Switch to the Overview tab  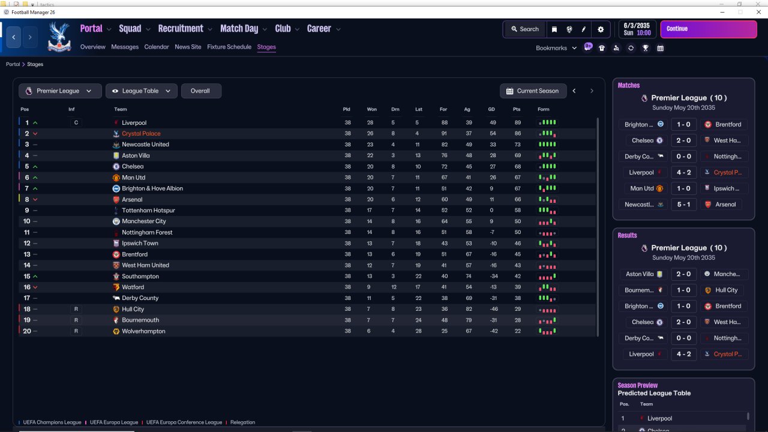point(93,47)
